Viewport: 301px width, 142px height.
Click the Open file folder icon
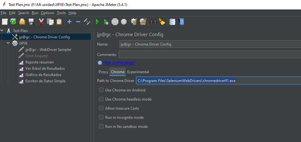(22, 22)
